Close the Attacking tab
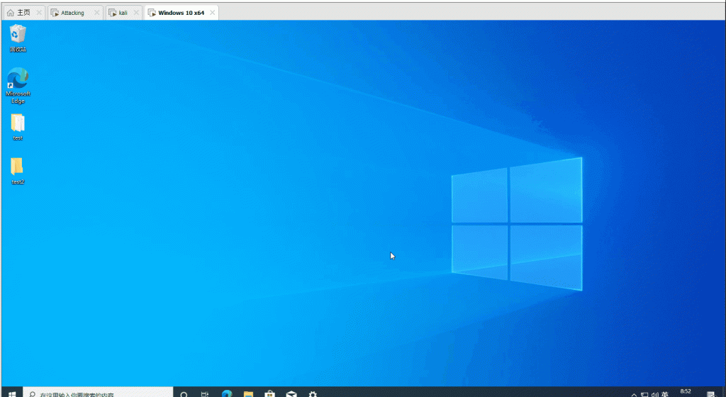 point(96,13)
